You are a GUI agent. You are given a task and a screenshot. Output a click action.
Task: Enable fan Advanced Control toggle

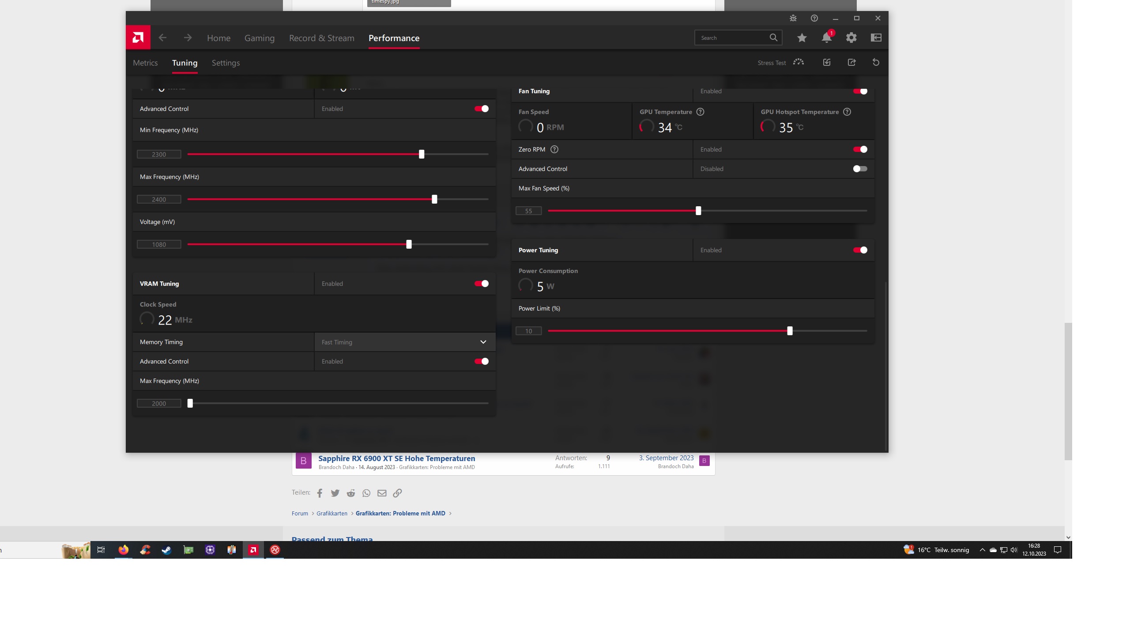coord(860,169)
